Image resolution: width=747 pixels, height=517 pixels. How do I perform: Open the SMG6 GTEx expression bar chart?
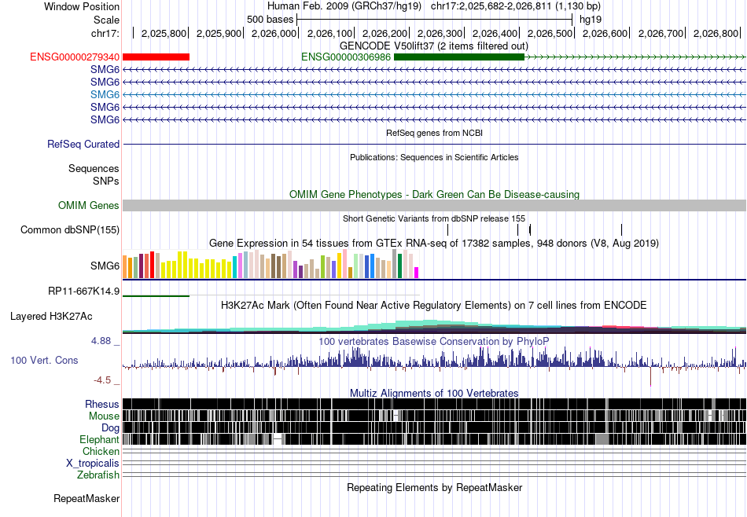270,264
